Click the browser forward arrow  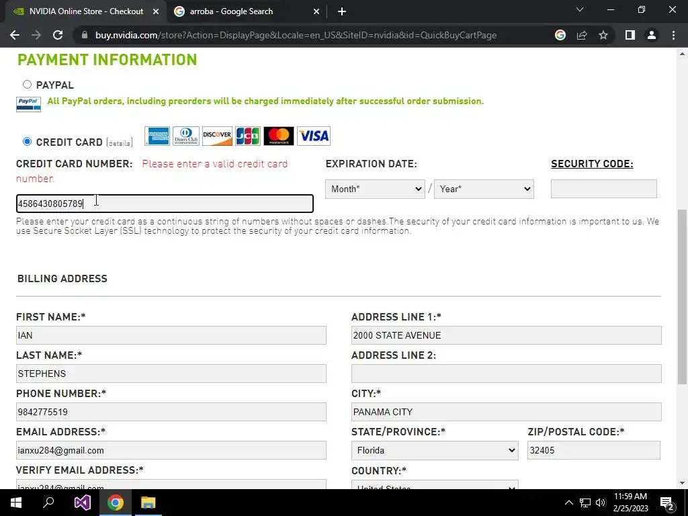pos(36,35)
